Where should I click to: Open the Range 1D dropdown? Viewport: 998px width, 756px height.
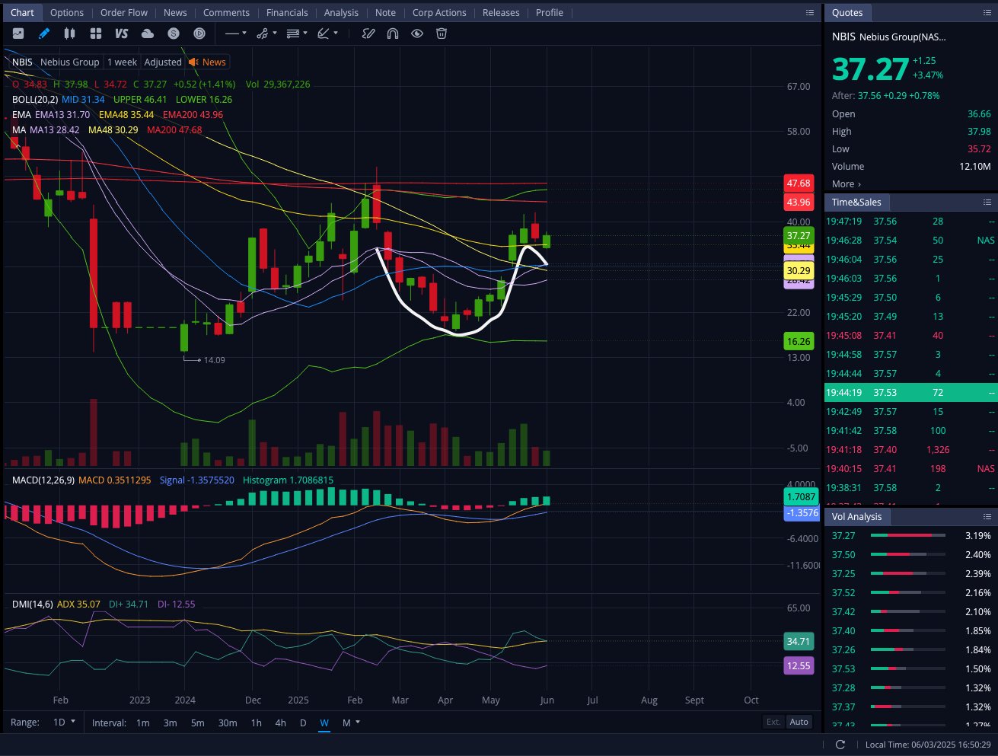64,723
